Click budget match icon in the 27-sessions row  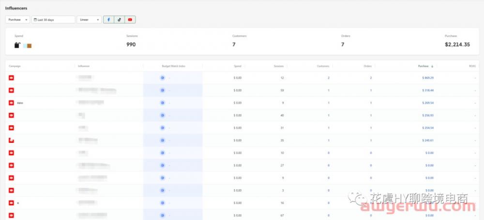(162, 165)
